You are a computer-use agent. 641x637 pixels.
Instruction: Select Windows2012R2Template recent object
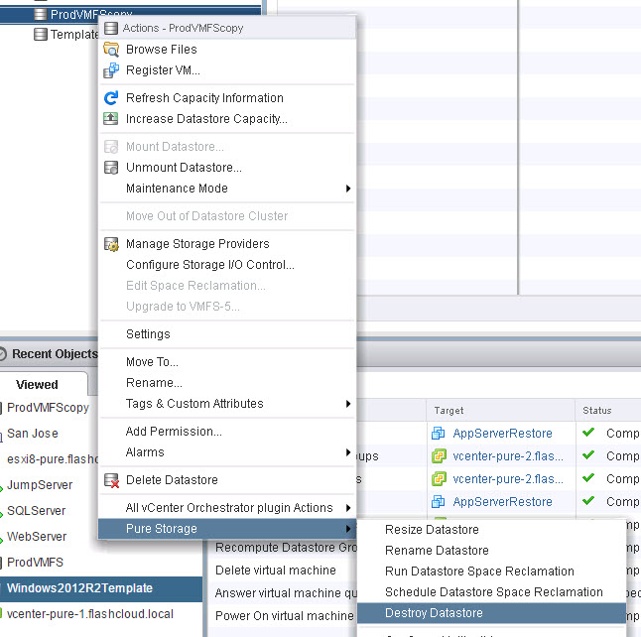[101, 588]
